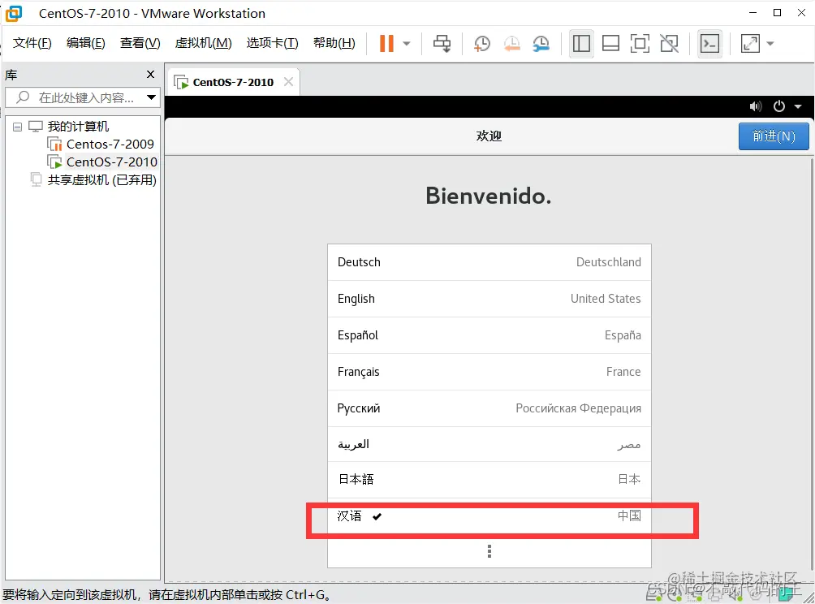Open the console view icon in toolbar

(x=709, y=44)
